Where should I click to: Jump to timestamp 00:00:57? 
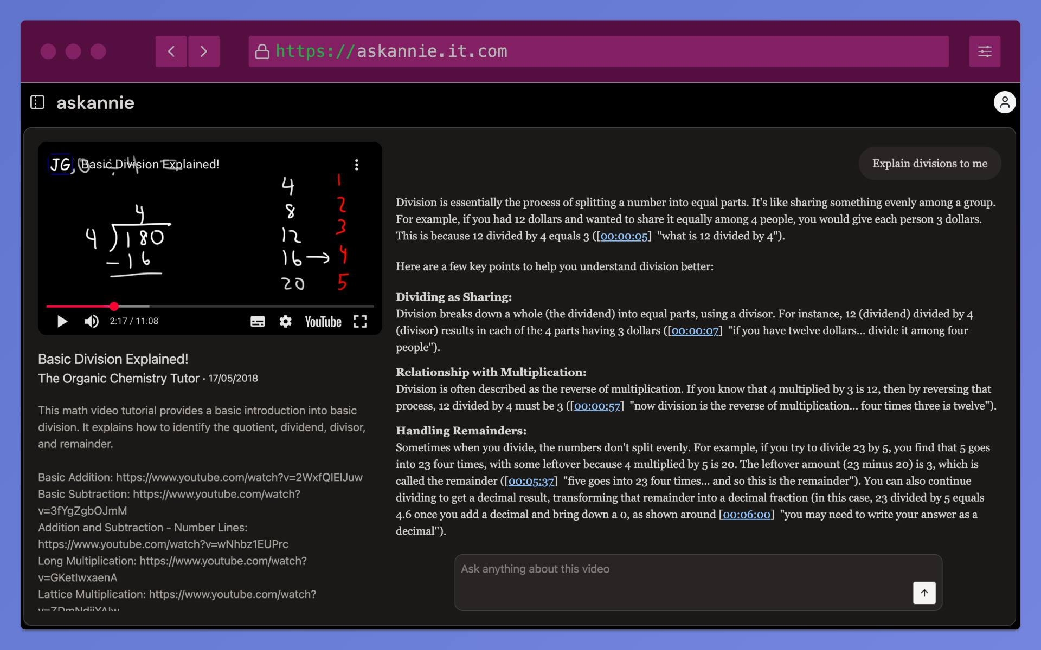pyautogui.click(x=597, y=406)
